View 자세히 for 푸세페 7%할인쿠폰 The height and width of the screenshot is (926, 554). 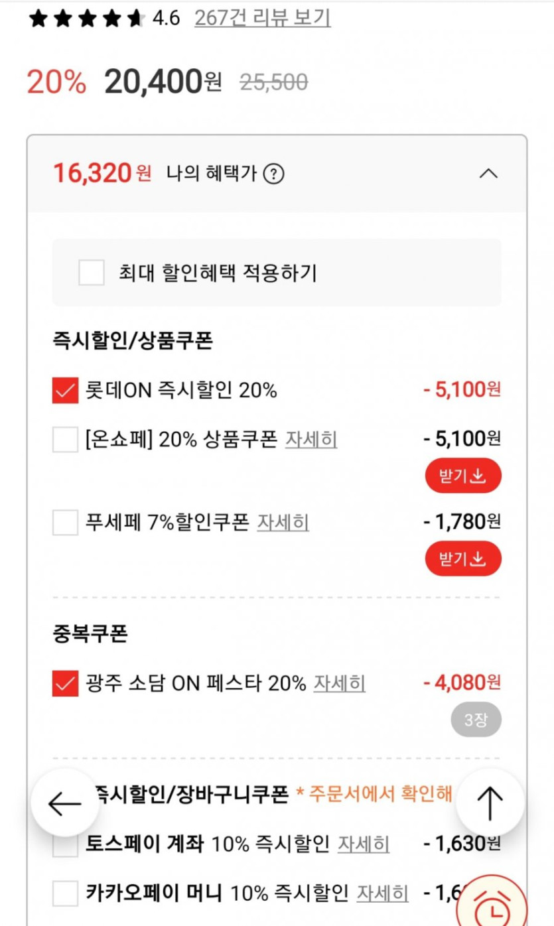click(283, 523)
